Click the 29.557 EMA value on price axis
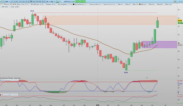 180,45
